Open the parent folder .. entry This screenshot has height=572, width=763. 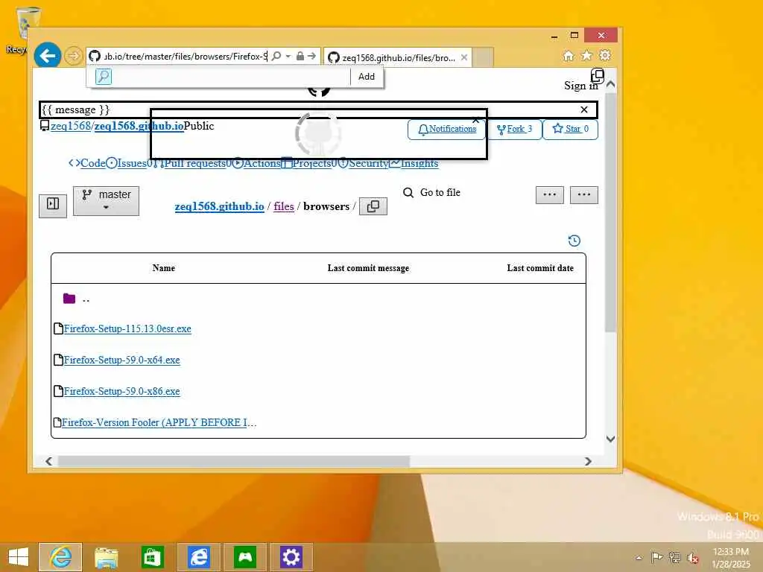click(x=77, y=299)
